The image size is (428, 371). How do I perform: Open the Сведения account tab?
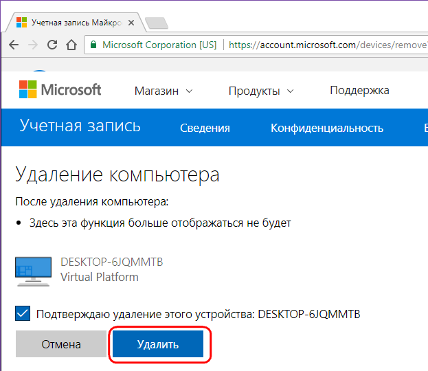205,128
